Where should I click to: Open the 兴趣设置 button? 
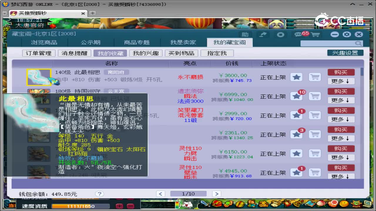point(345,53)
